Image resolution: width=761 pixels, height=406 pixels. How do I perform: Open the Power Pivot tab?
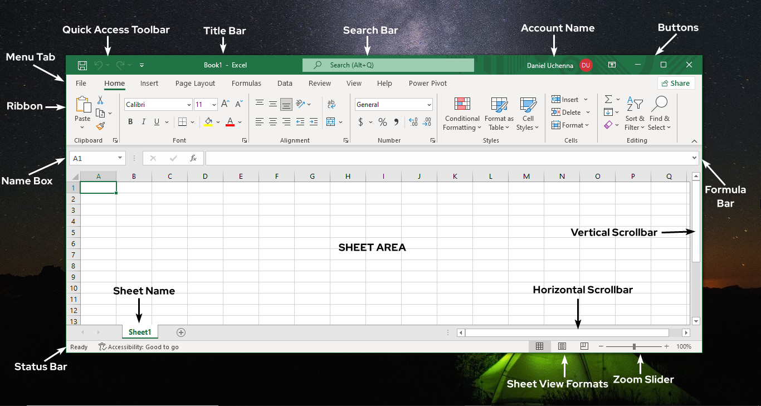pos(427,83)
